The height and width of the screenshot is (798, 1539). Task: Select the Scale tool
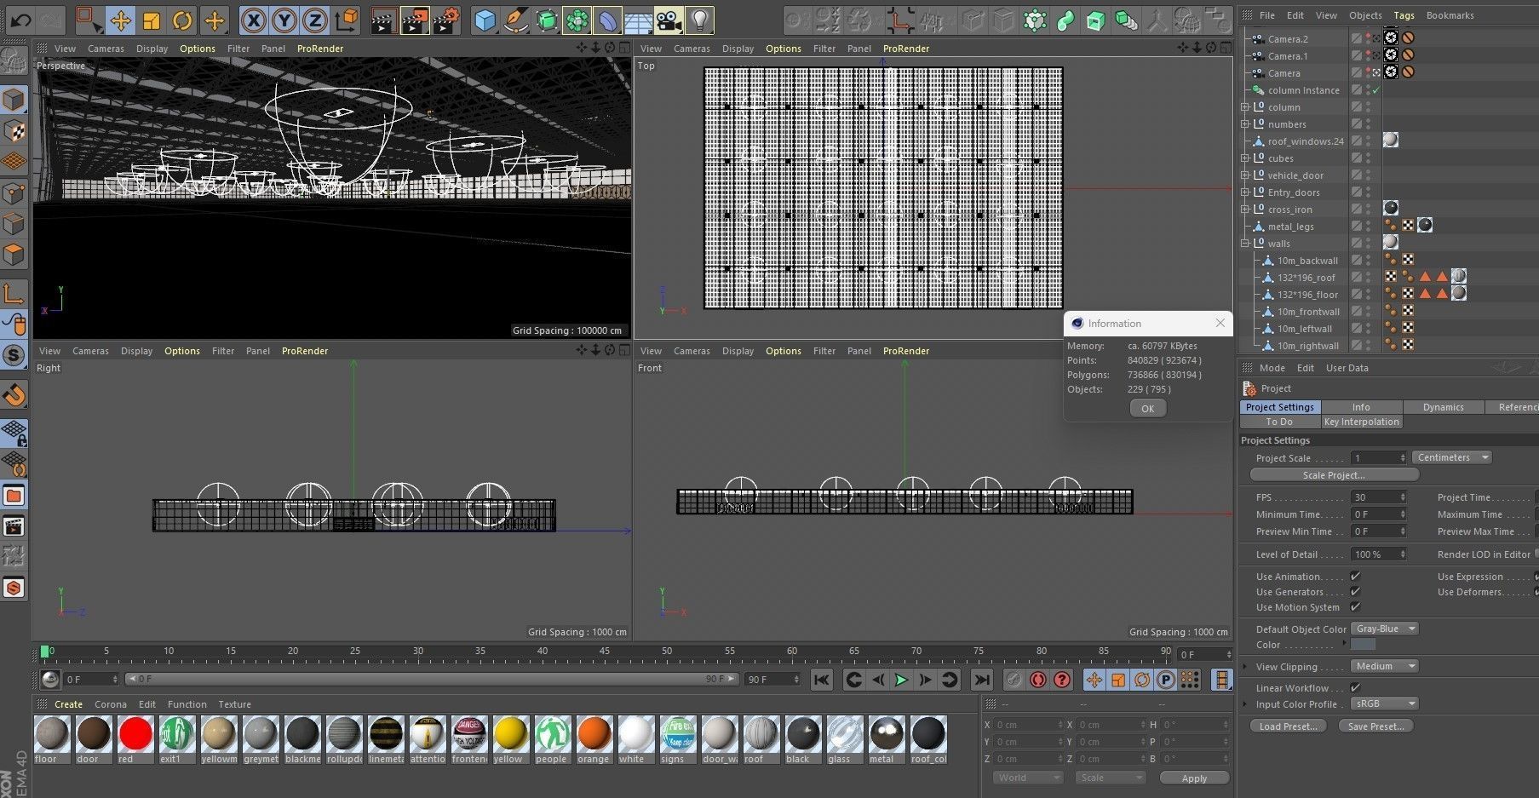[152, 20]
